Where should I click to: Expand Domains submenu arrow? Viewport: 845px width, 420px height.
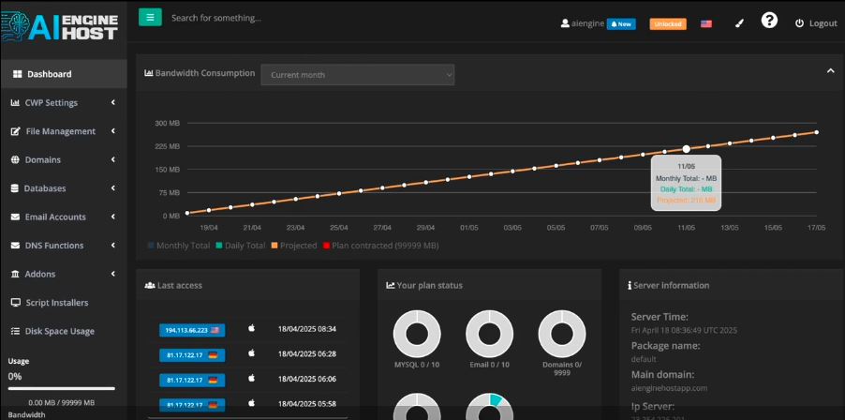(x=113, y=159)
